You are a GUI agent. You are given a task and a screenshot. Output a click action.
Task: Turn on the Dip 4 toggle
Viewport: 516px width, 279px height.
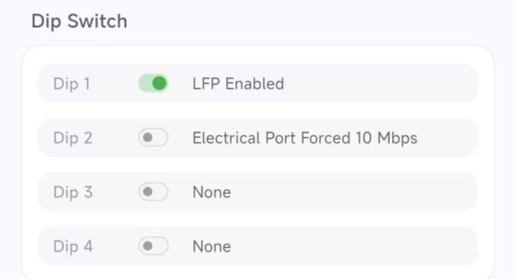pos(153,246)
